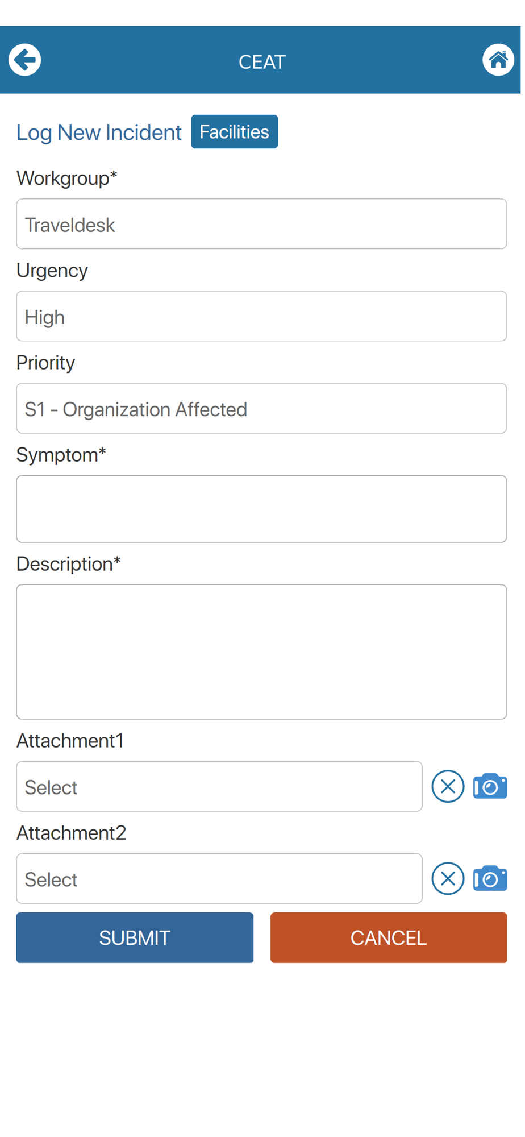Tap the CEAT title in header
The width and height of the screenshot is (525, 1137).
(x=262, y=62)
